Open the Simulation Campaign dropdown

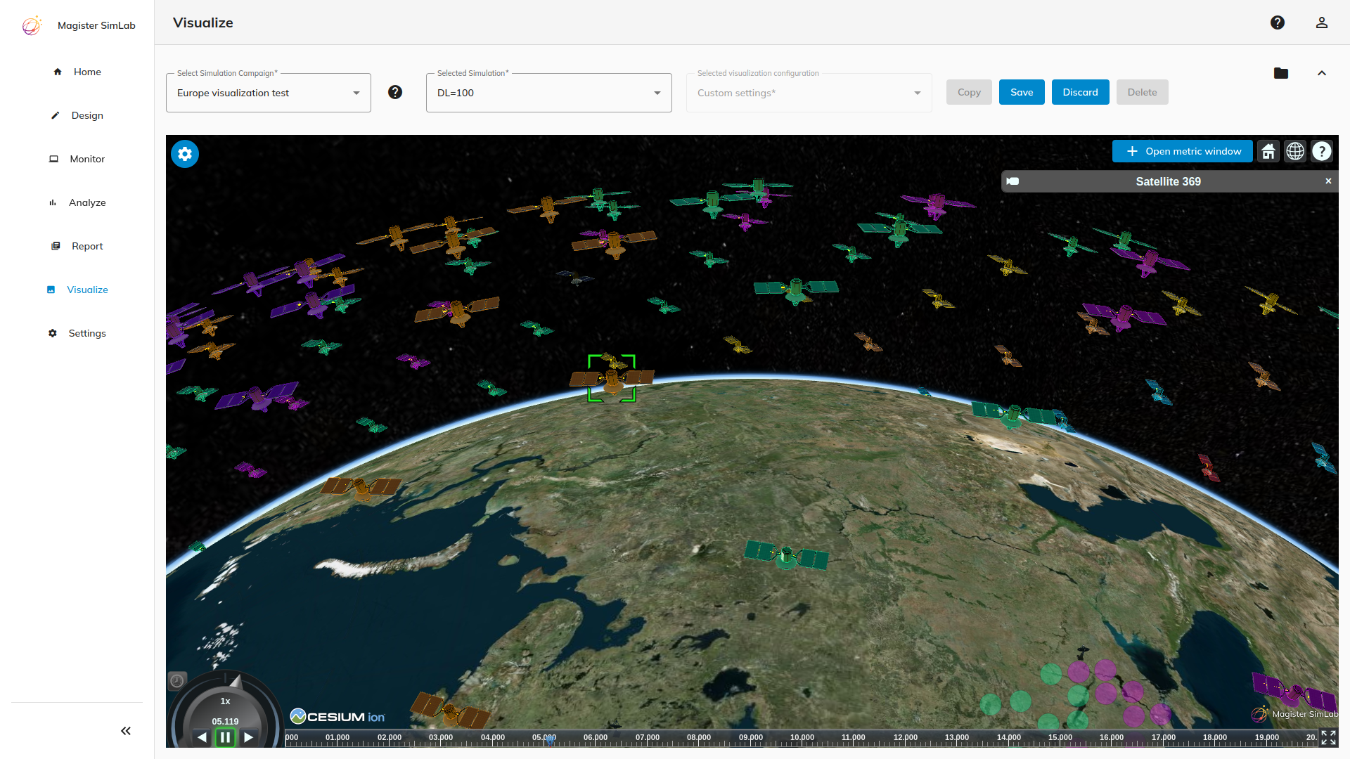[x=269, y=93]
